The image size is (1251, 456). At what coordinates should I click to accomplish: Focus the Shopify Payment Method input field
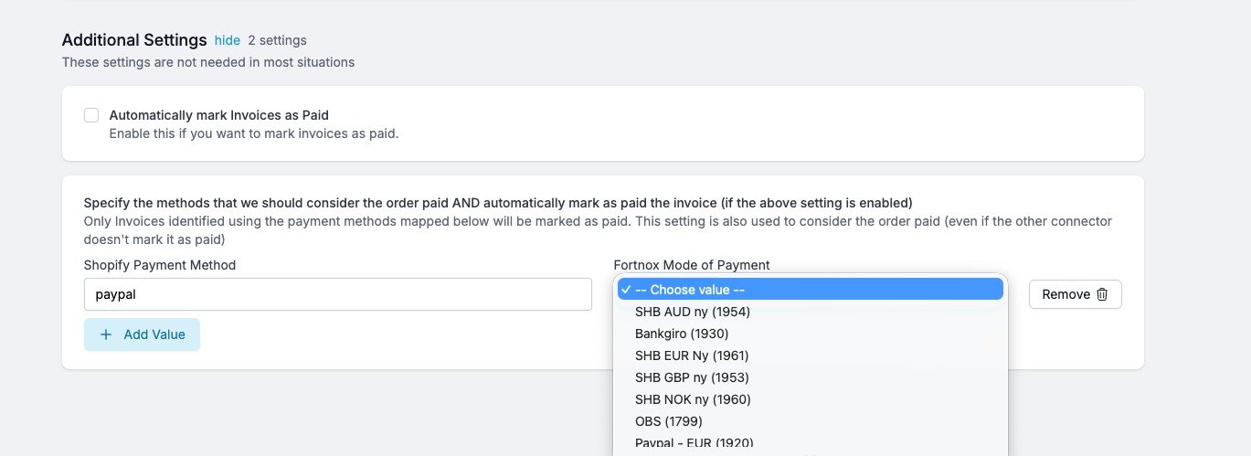337,294
